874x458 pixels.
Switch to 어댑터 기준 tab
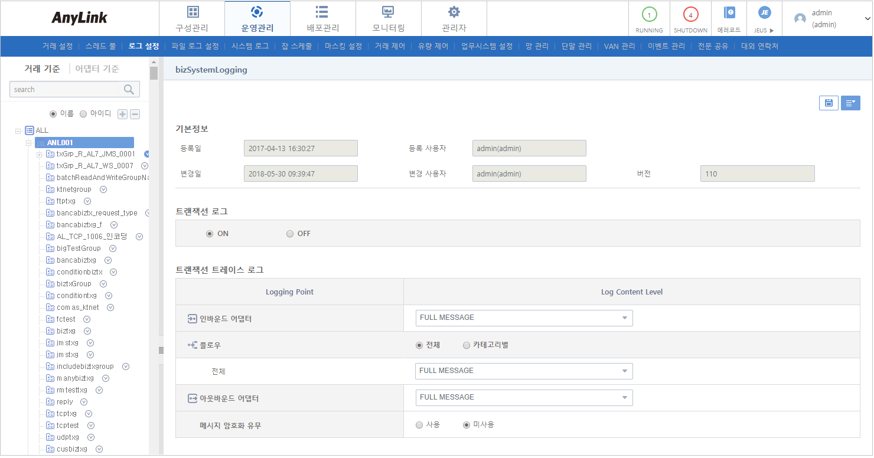point(97,68)
